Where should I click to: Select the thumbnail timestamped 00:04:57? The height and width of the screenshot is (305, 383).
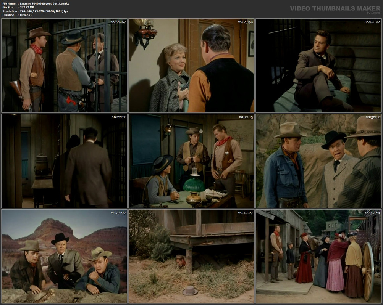click(64, 66)
